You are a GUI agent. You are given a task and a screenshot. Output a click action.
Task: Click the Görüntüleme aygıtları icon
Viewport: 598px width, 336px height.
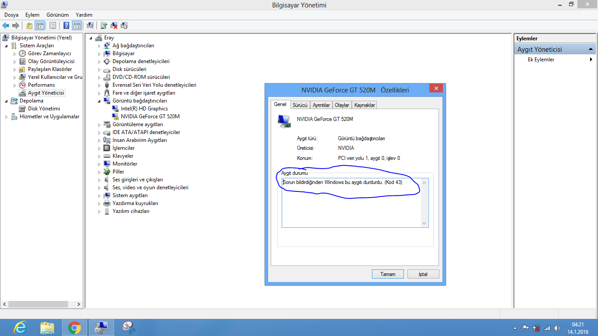(107, 124)
